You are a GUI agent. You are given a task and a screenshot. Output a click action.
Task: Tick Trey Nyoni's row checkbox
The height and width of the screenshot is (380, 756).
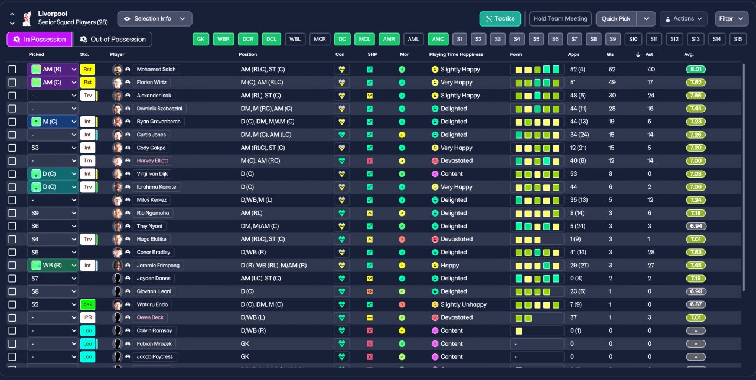click(x=12, y=226)
